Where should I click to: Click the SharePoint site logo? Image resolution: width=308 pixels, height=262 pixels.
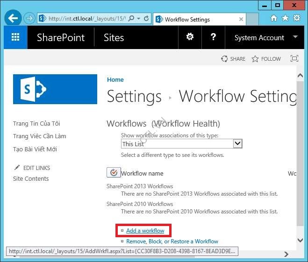tap(55, 89)
